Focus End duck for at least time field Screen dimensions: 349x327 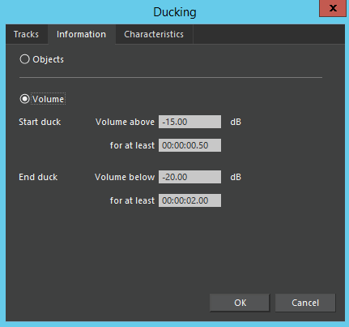coord(189,200)
